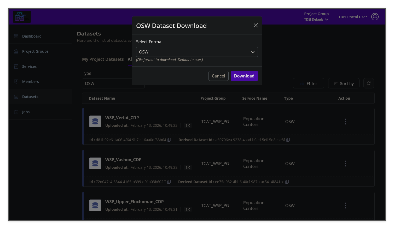394x229 pixels.
Task: Select the Project Groups sidebar icon
Action: 16,51
